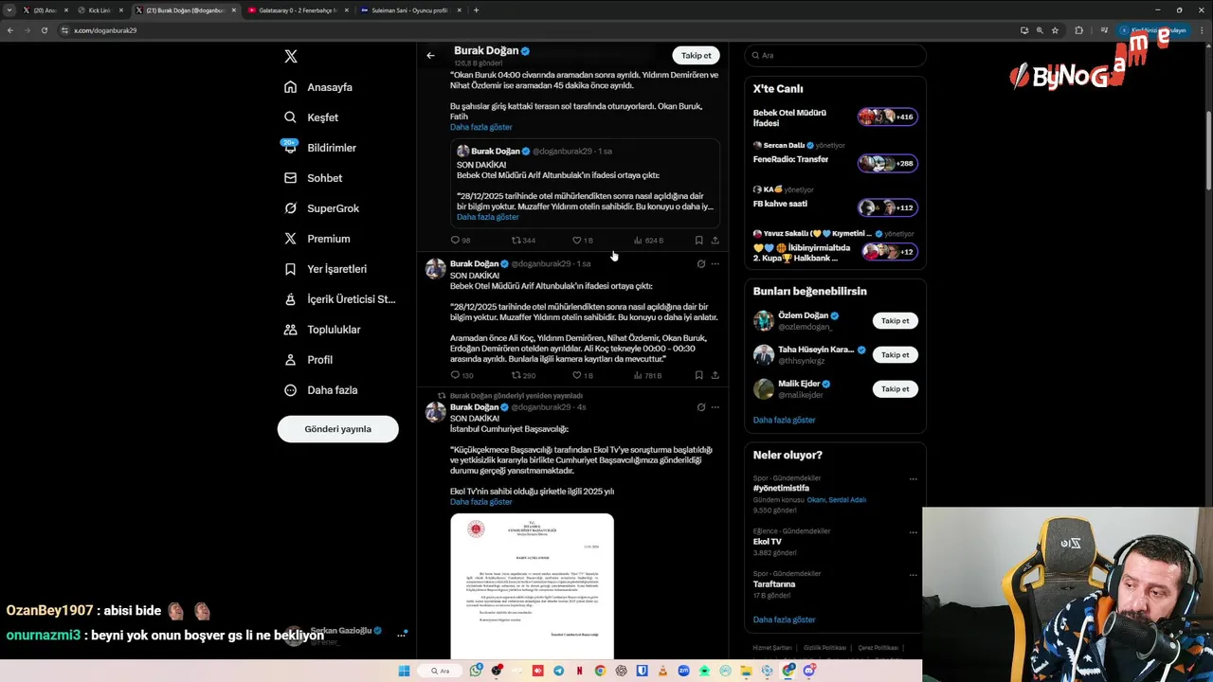This screenshot has height=682, width=1213.
Task: Open options for Ekol TV trend
Action: pyautogui.click(x=913, y=532)
